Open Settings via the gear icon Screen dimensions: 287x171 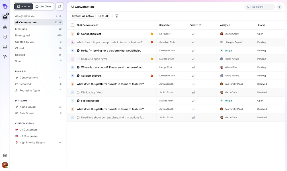pos(5,155)
